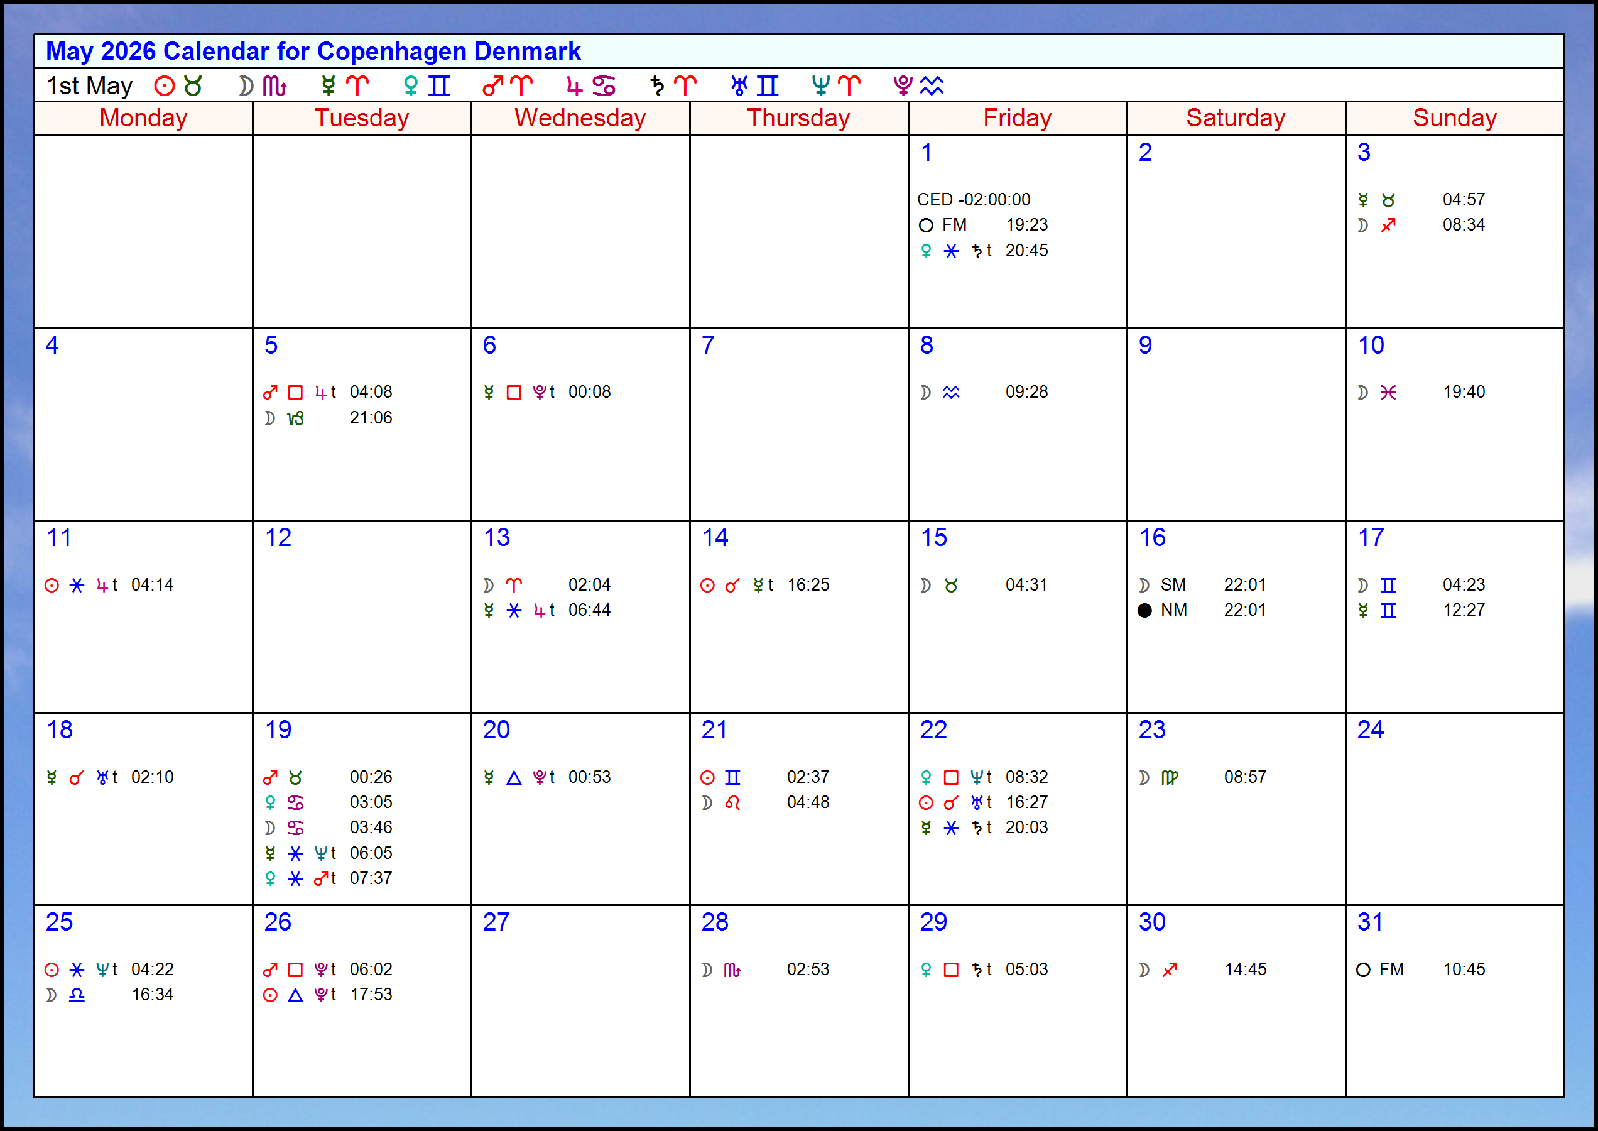Viewport: 1598px width, 1131px height.
Task: Click the Mercury symbol in the header row
Action: [x=328, y=85]
